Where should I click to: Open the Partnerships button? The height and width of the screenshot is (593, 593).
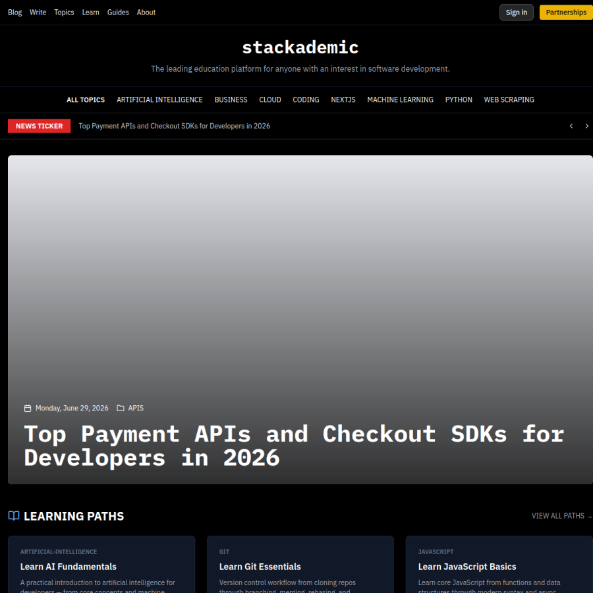[566, 13]
